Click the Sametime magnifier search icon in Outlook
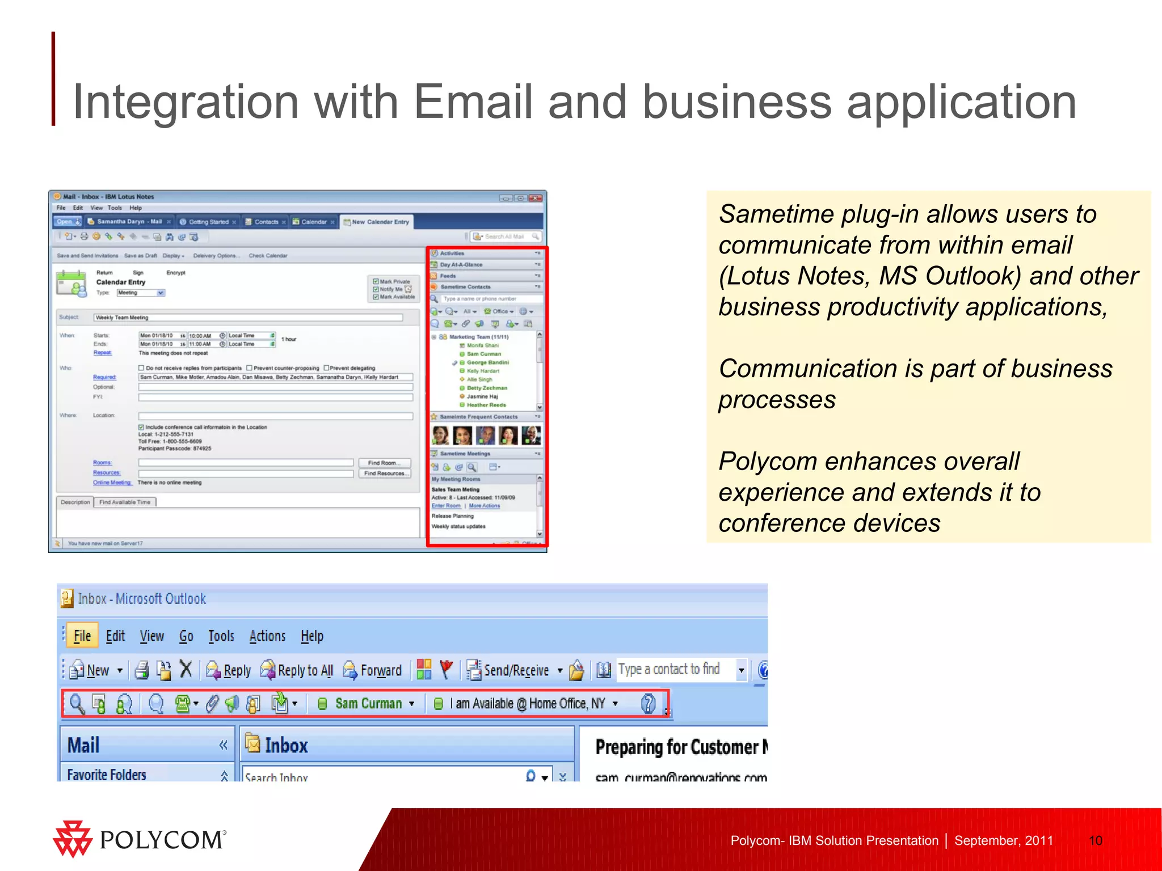This screenshot has width=1162, height=871. tap(77, 704)
